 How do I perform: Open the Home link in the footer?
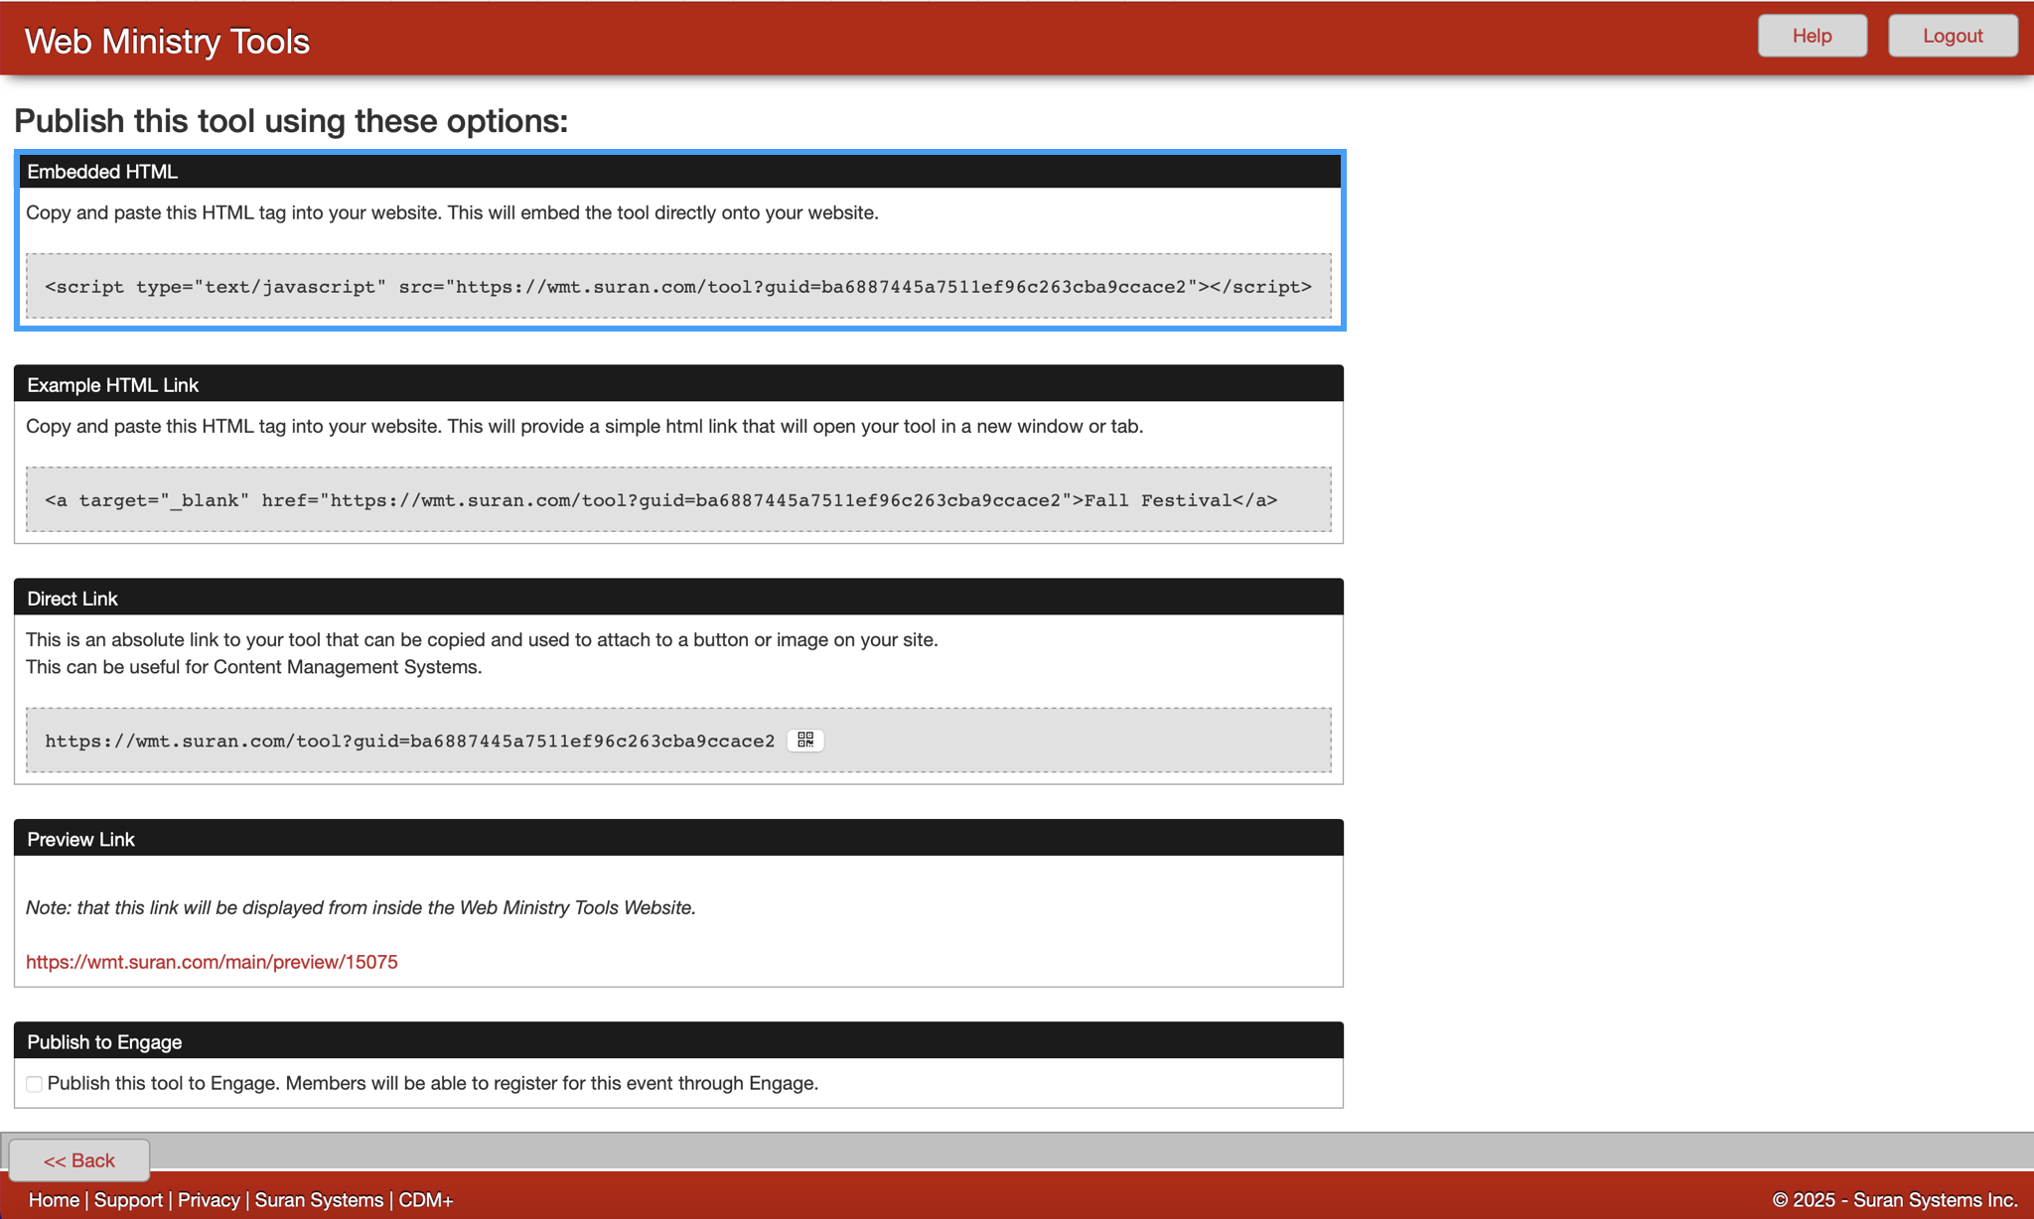click(x=55, y=1200)
